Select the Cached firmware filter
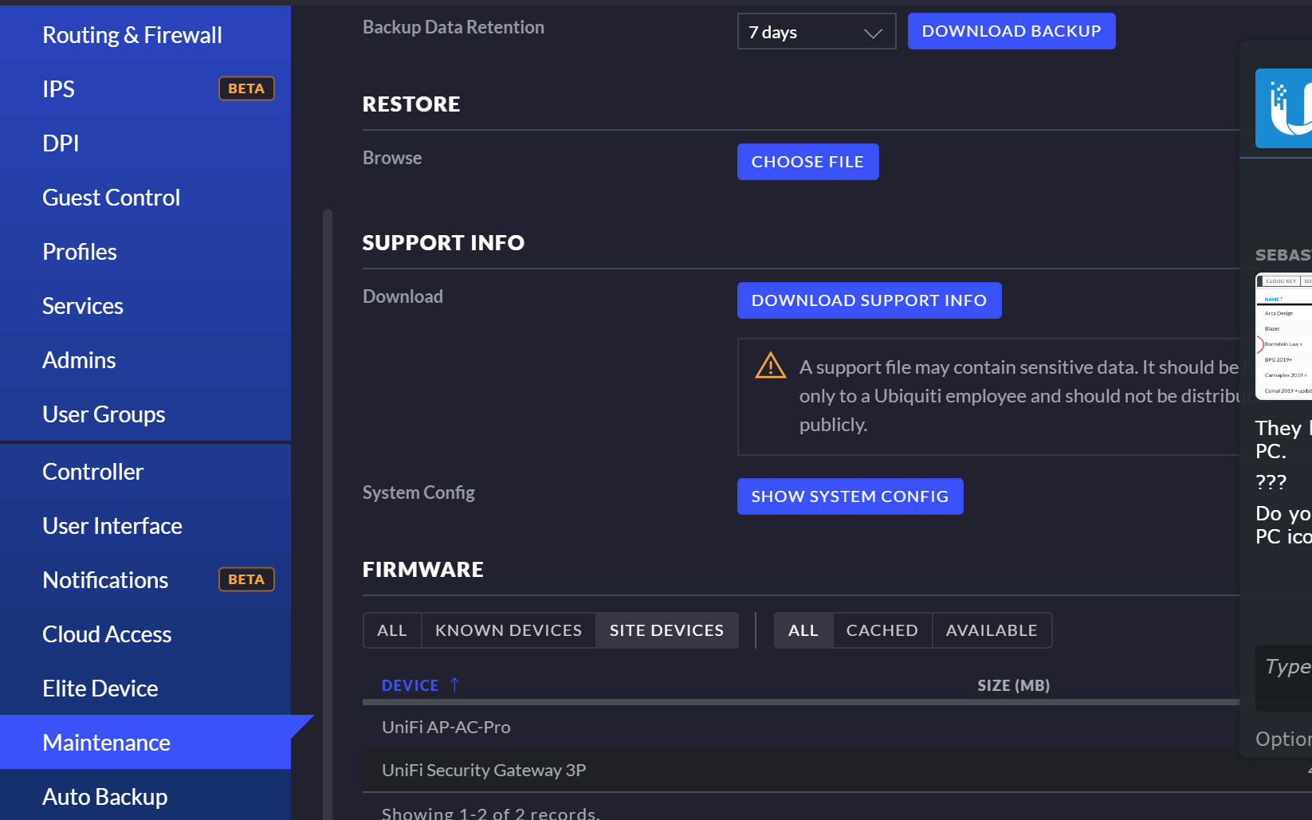The height and width of the screenshot is (820, 1312). point(882,630)
